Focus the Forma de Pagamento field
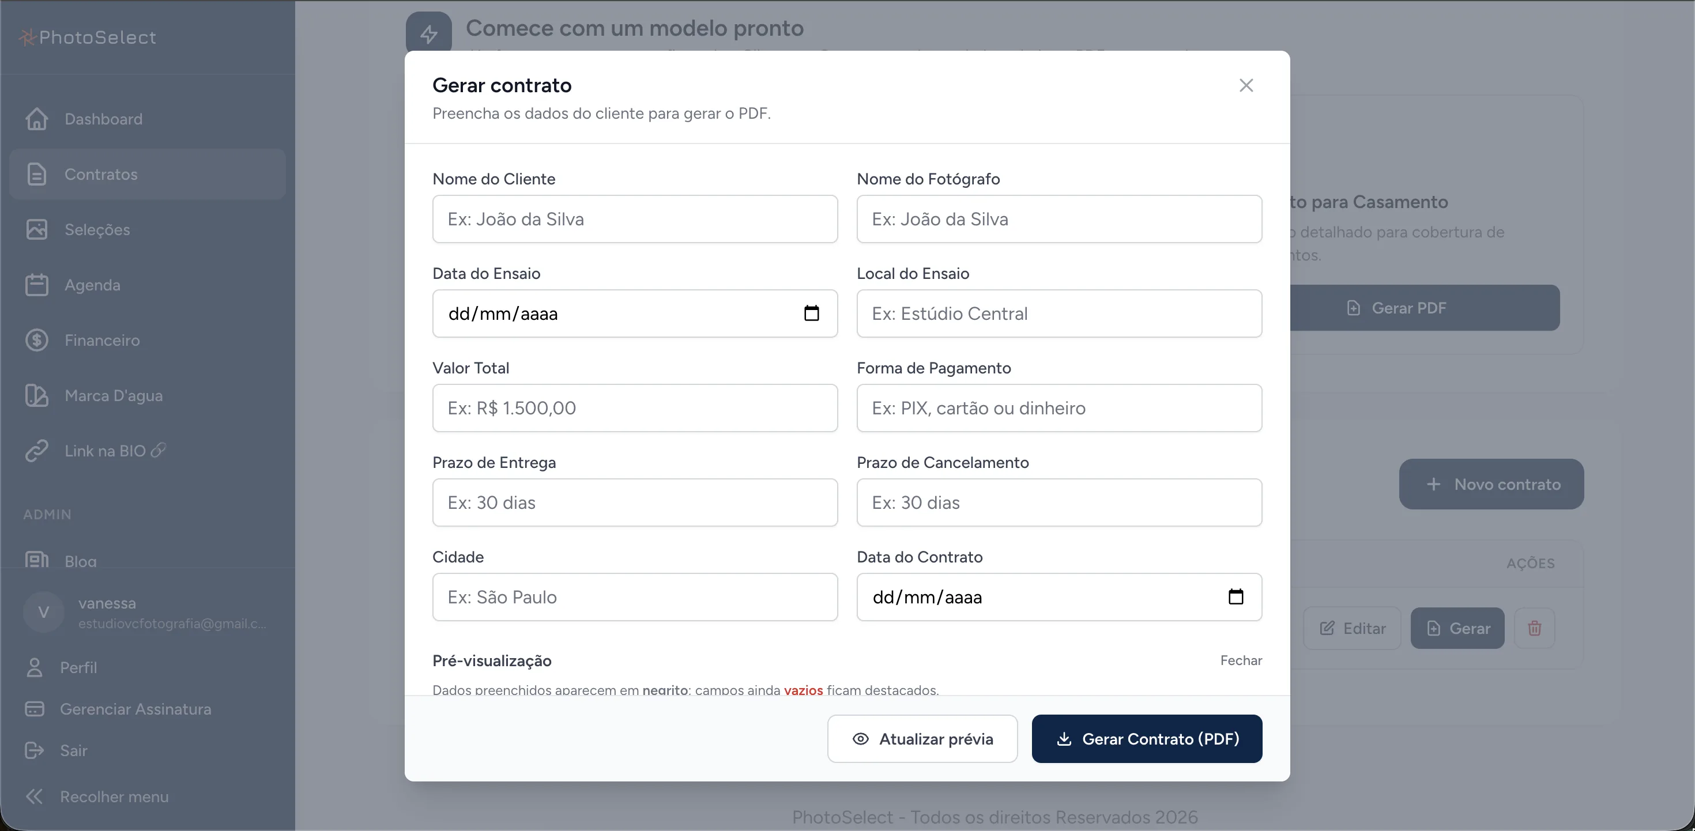The image size is (1695, 831). tap(1060, 408)
